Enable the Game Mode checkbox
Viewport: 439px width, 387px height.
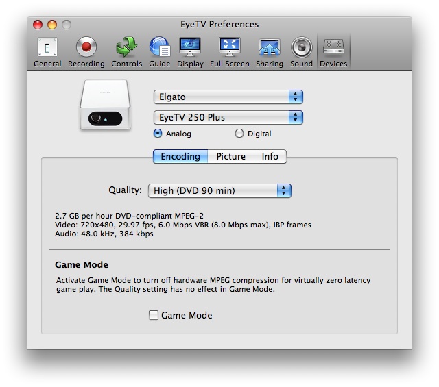click(x=154, y=315)
